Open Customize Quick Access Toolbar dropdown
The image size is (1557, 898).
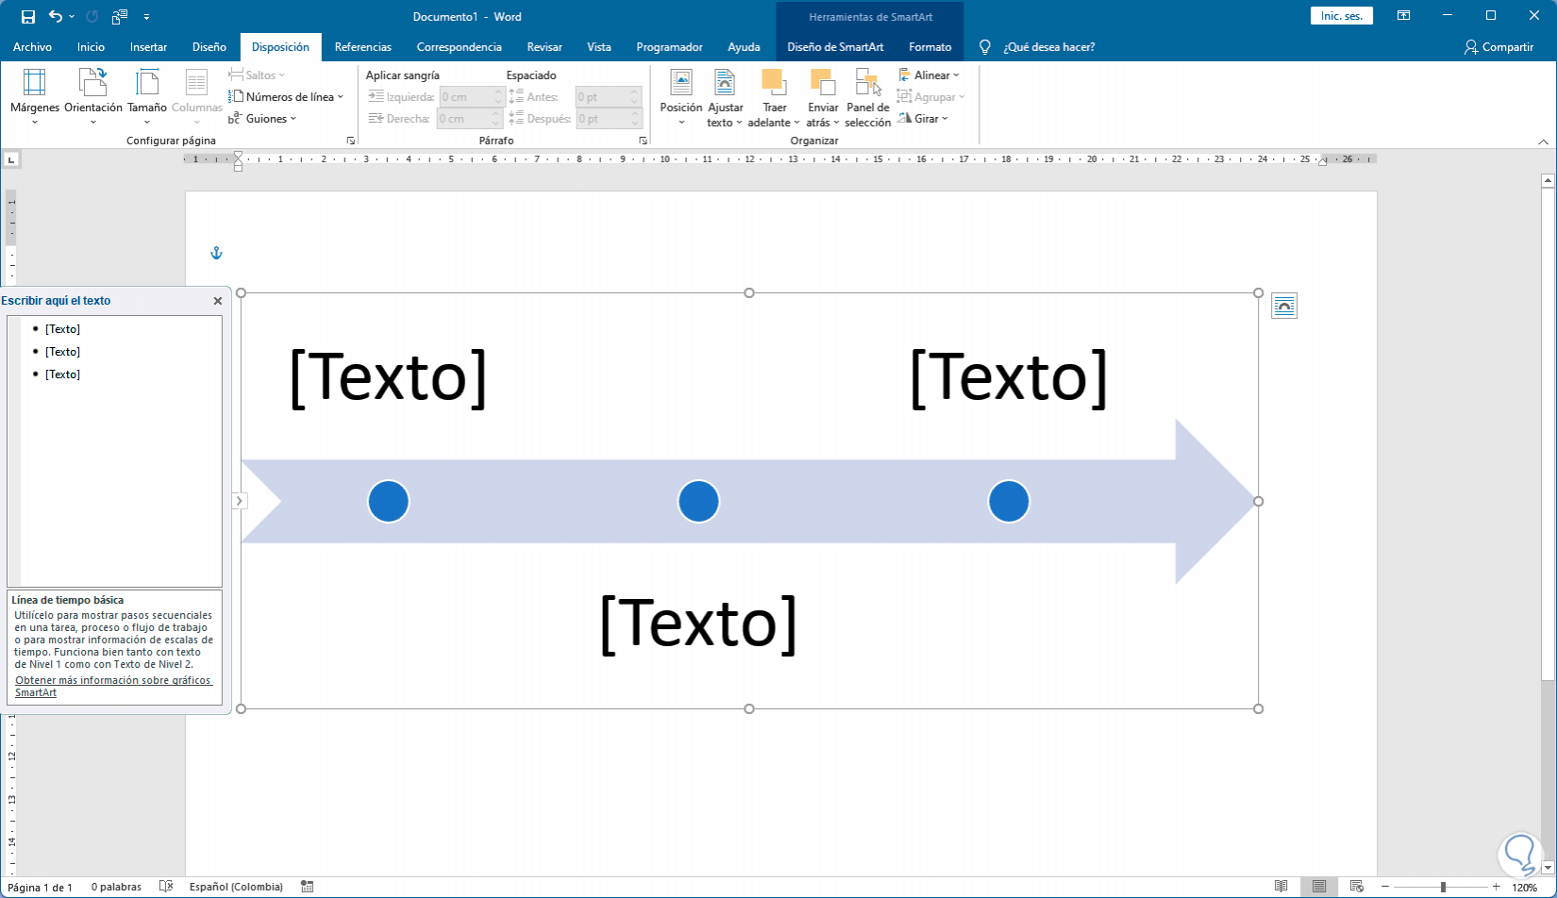(146, 17)
